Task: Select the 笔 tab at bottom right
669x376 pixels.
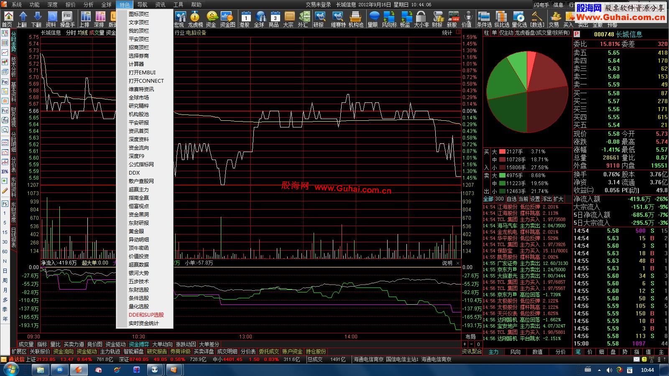Action: [x=578, y=352]
